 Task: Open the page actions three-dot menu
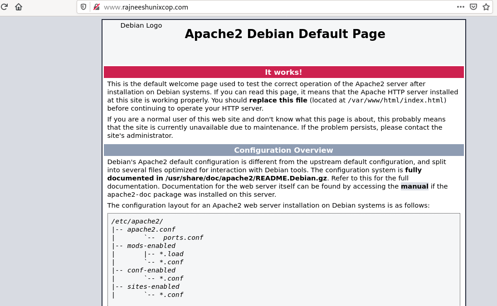click(461, 7)
